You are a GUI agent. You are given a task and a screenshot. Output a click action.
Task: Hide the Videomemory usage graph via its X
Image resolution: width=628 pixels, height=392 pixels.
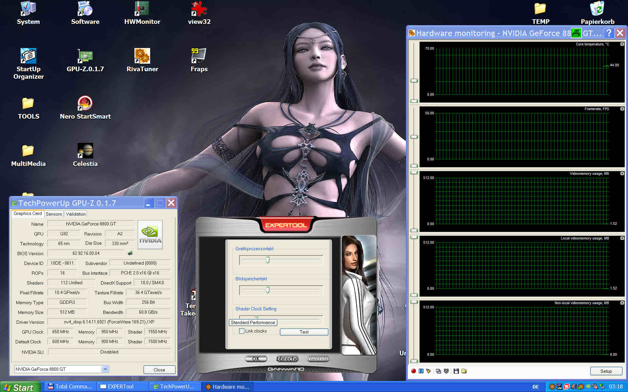(622, 173)
